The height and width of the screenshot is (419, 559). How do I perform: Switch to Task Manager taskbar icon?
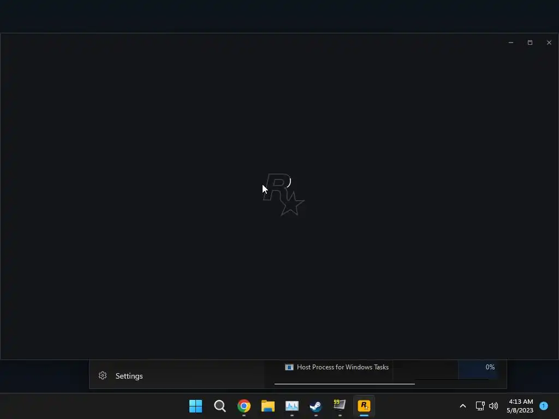[x=292, y=406]
